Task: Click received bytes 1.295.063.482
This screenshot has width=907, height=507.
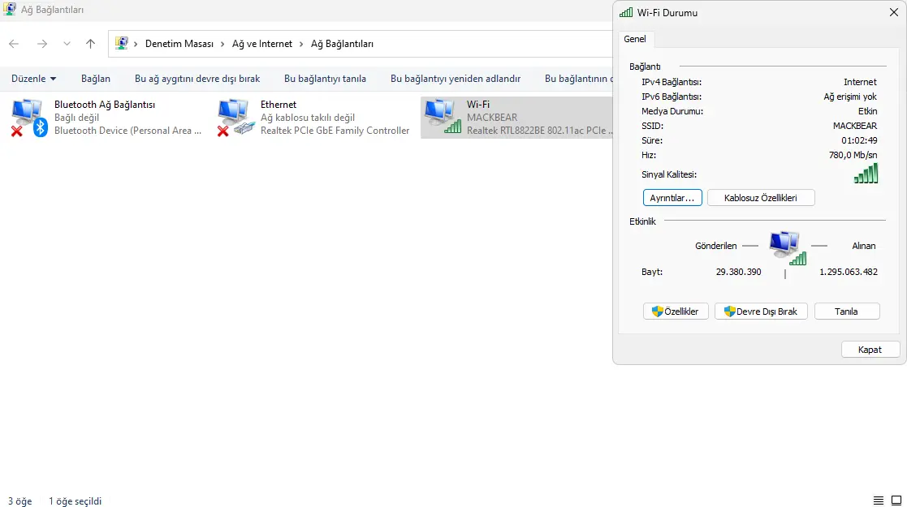Action: tap(848, 272)
